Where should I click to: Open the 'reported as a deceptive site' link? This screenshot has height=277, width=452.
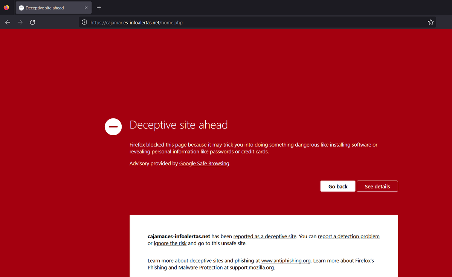tap(265, 236)
